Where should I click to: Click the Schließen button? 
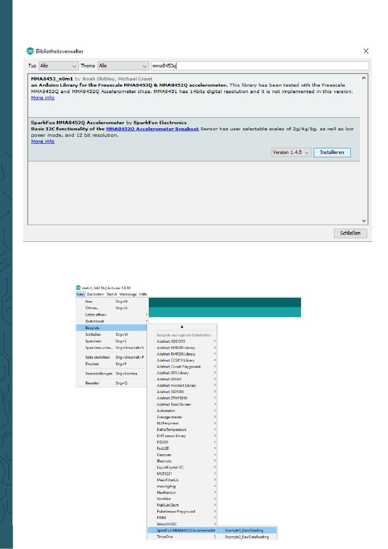(x=350, y=233)
